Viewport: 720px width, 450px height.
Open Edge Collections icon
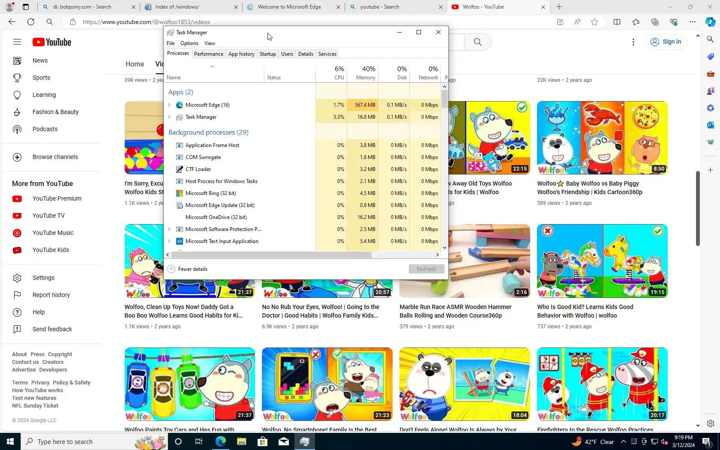[655, 22]
